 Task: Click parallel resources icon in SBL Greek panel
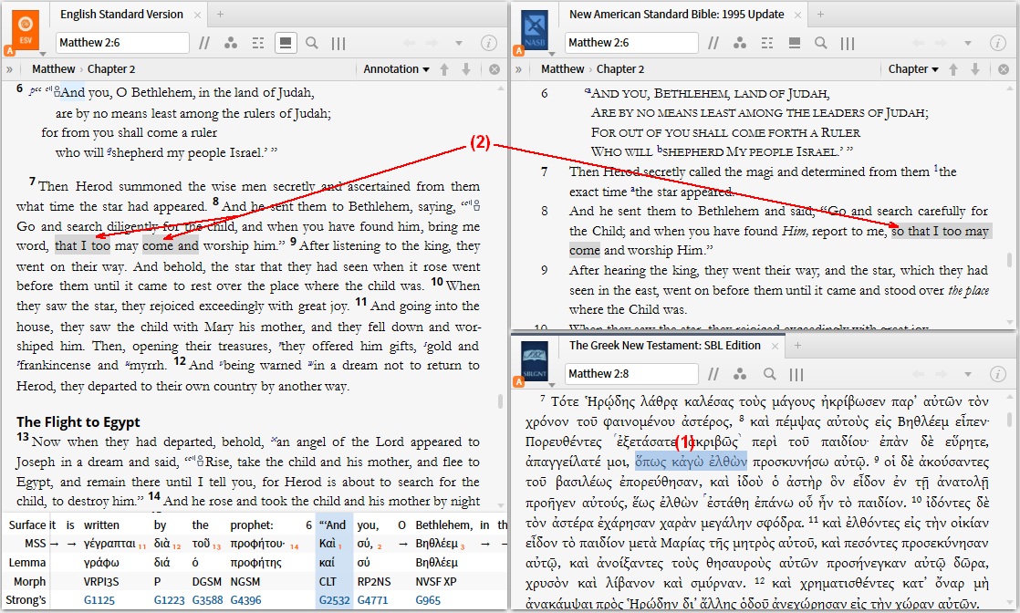pyautogui.click(x=713, y=374)
